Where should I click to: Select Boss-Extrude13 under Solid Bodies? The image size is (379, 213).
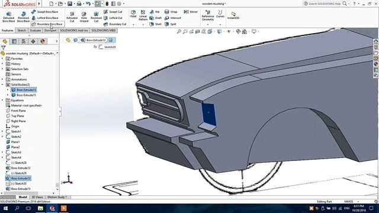click(x=24, y=90)
